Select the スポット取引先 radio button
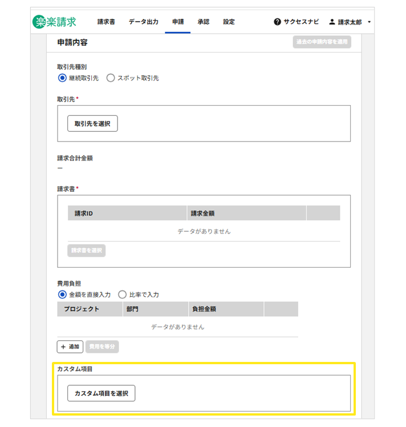The height and width of the screenshot is (427, 406). (111, 78)
